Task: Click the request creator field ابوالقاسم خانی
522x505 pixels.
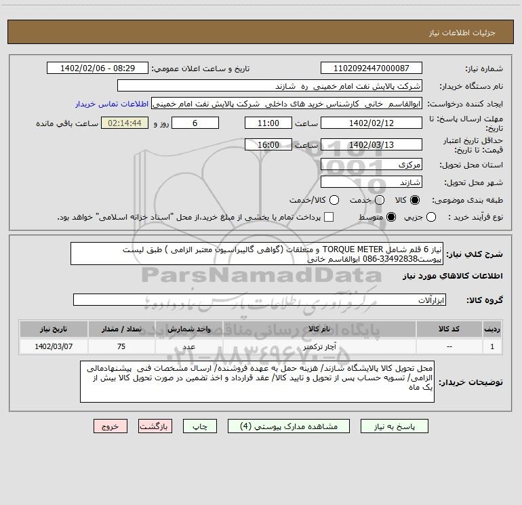Action: pyautogui.click(x=287, y=104)
